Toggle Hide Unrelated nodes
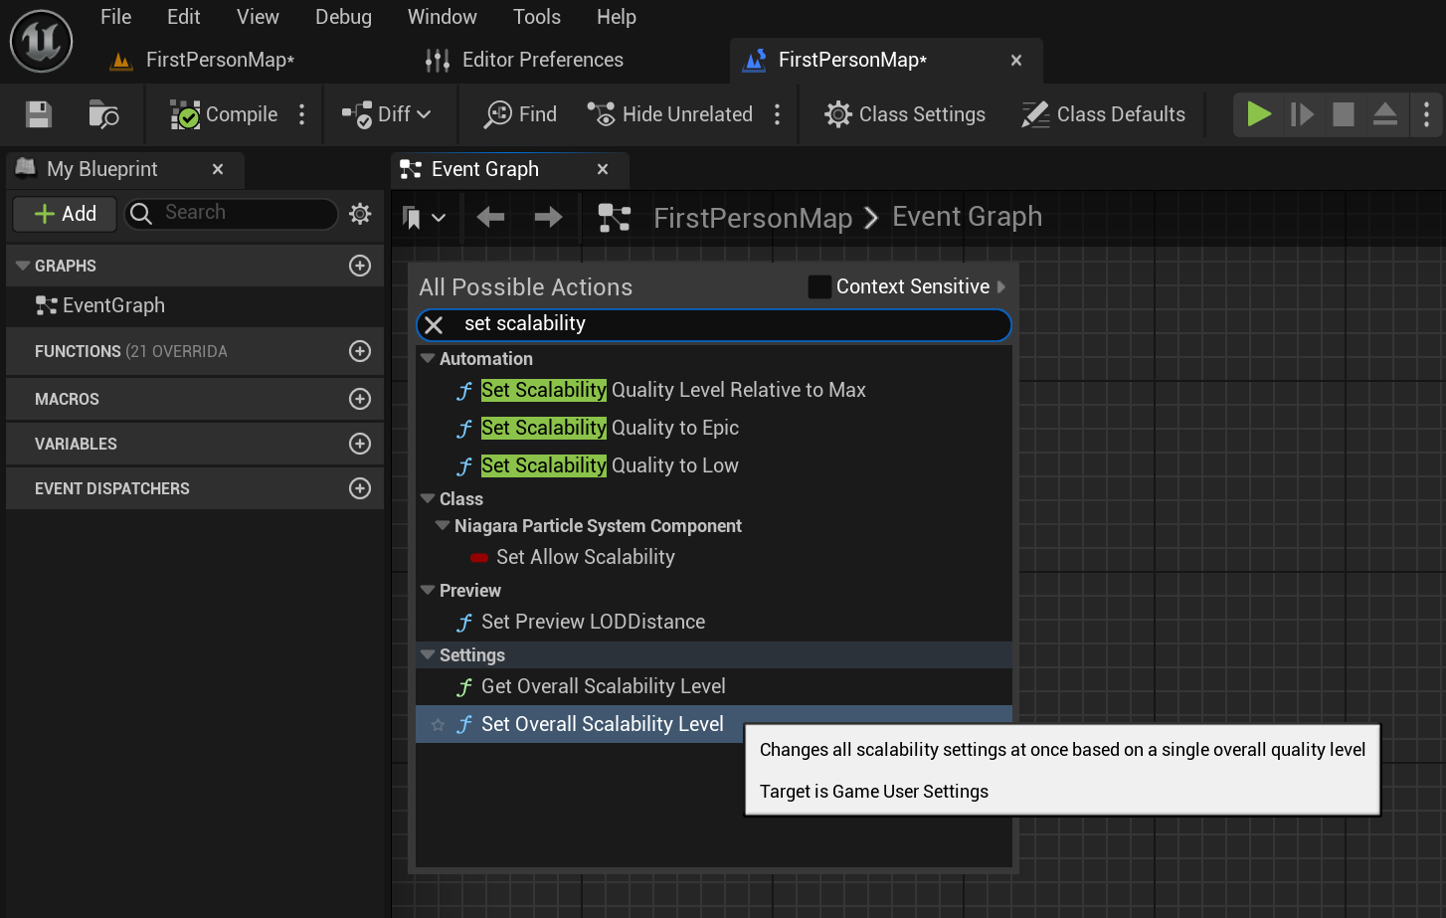1446x918 pixels. (668, 113)
